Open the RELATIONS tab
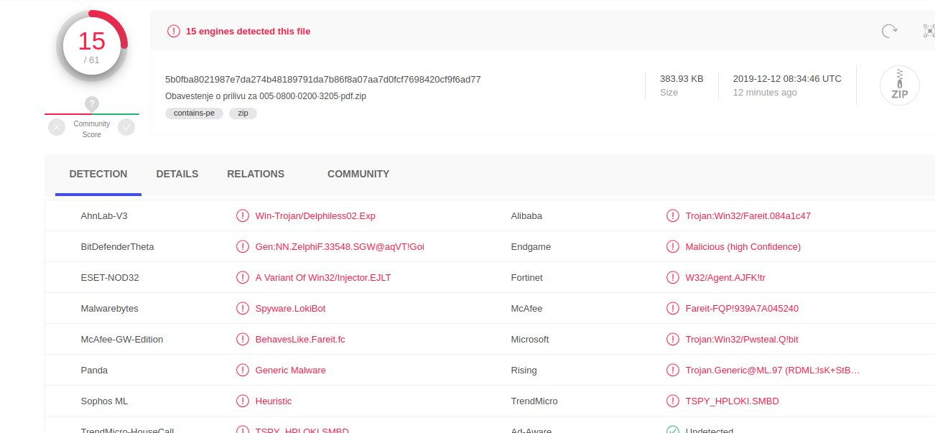The width and height of the screenshot is (935, 433). click(255, 174)
